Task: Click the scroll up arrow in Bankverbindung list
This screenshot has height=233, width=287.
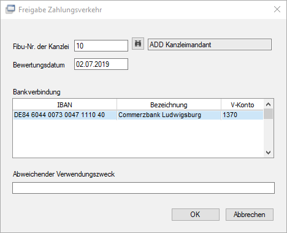Action: click(x=269, y=104)
